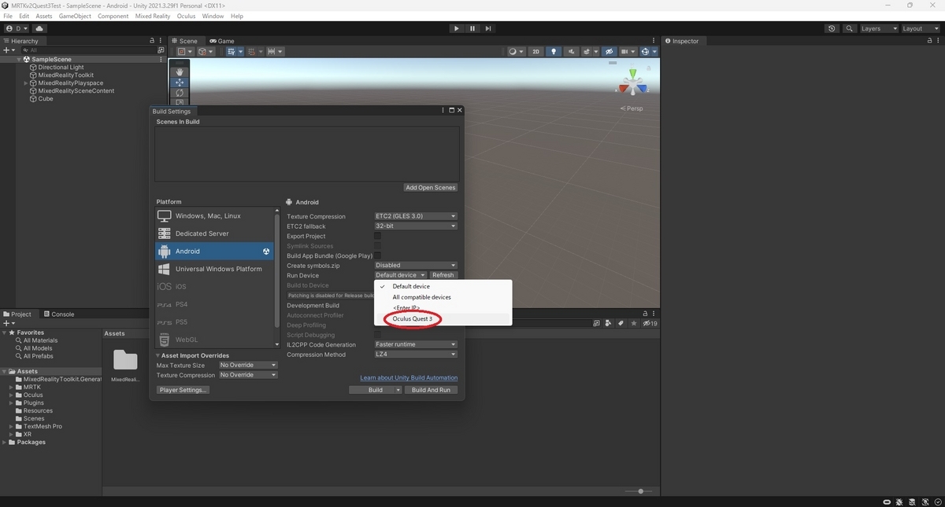Open Max Texture Size override dropdown
Image resolution: width=945 pixels, height=507 pixels.
click(248, 365)
